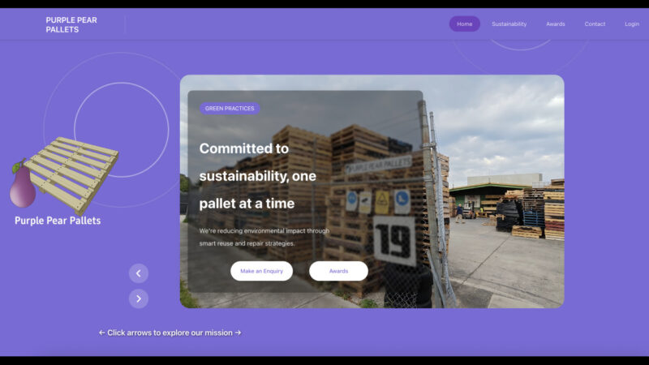Viewport: 649px width, 365px height.
Task: Select the GREEN PRACTICES tag badge
Action: point(230,109)
